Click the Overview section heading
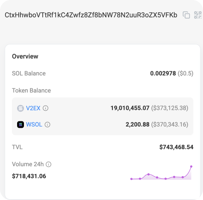This screenshot has height=200, width=203. point(25,56)
